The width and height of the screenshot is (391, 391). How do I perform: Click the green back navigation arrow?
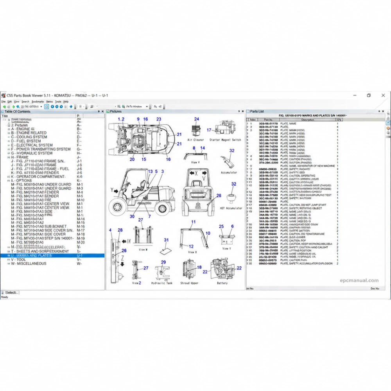coord(4,107)
